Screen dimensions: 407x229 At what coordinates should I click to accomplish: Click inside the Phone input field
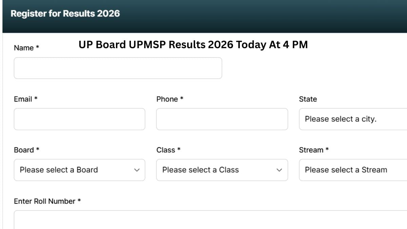tap(222, 119)
